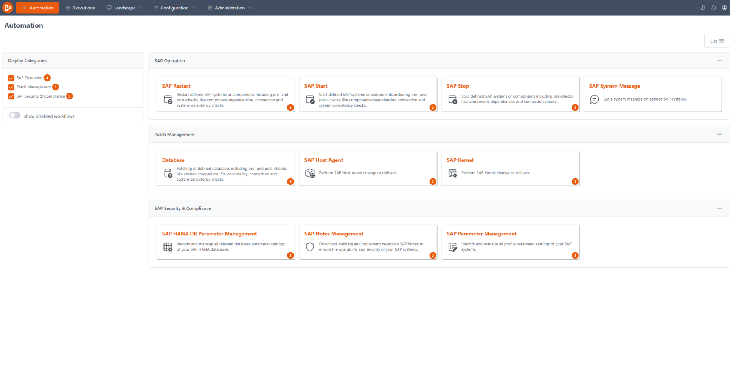Click count badge on SAP Host Agent card

tap(433, 182)
